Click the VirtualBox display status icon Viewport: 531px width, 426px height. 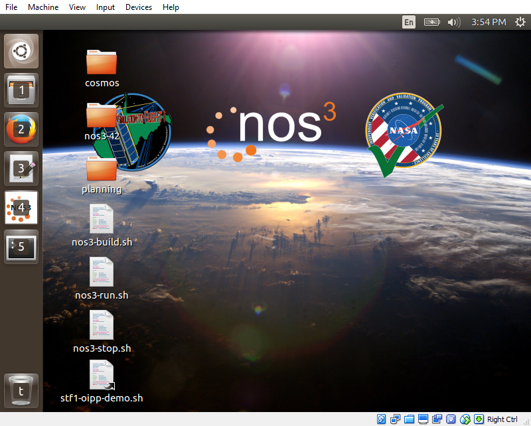coord(423,419)
